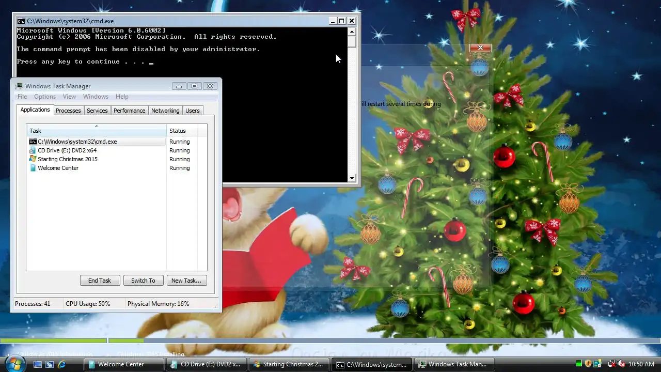Click the 10:50 AM taskbar clock
The image size is (661, 372).
[642, 364]
